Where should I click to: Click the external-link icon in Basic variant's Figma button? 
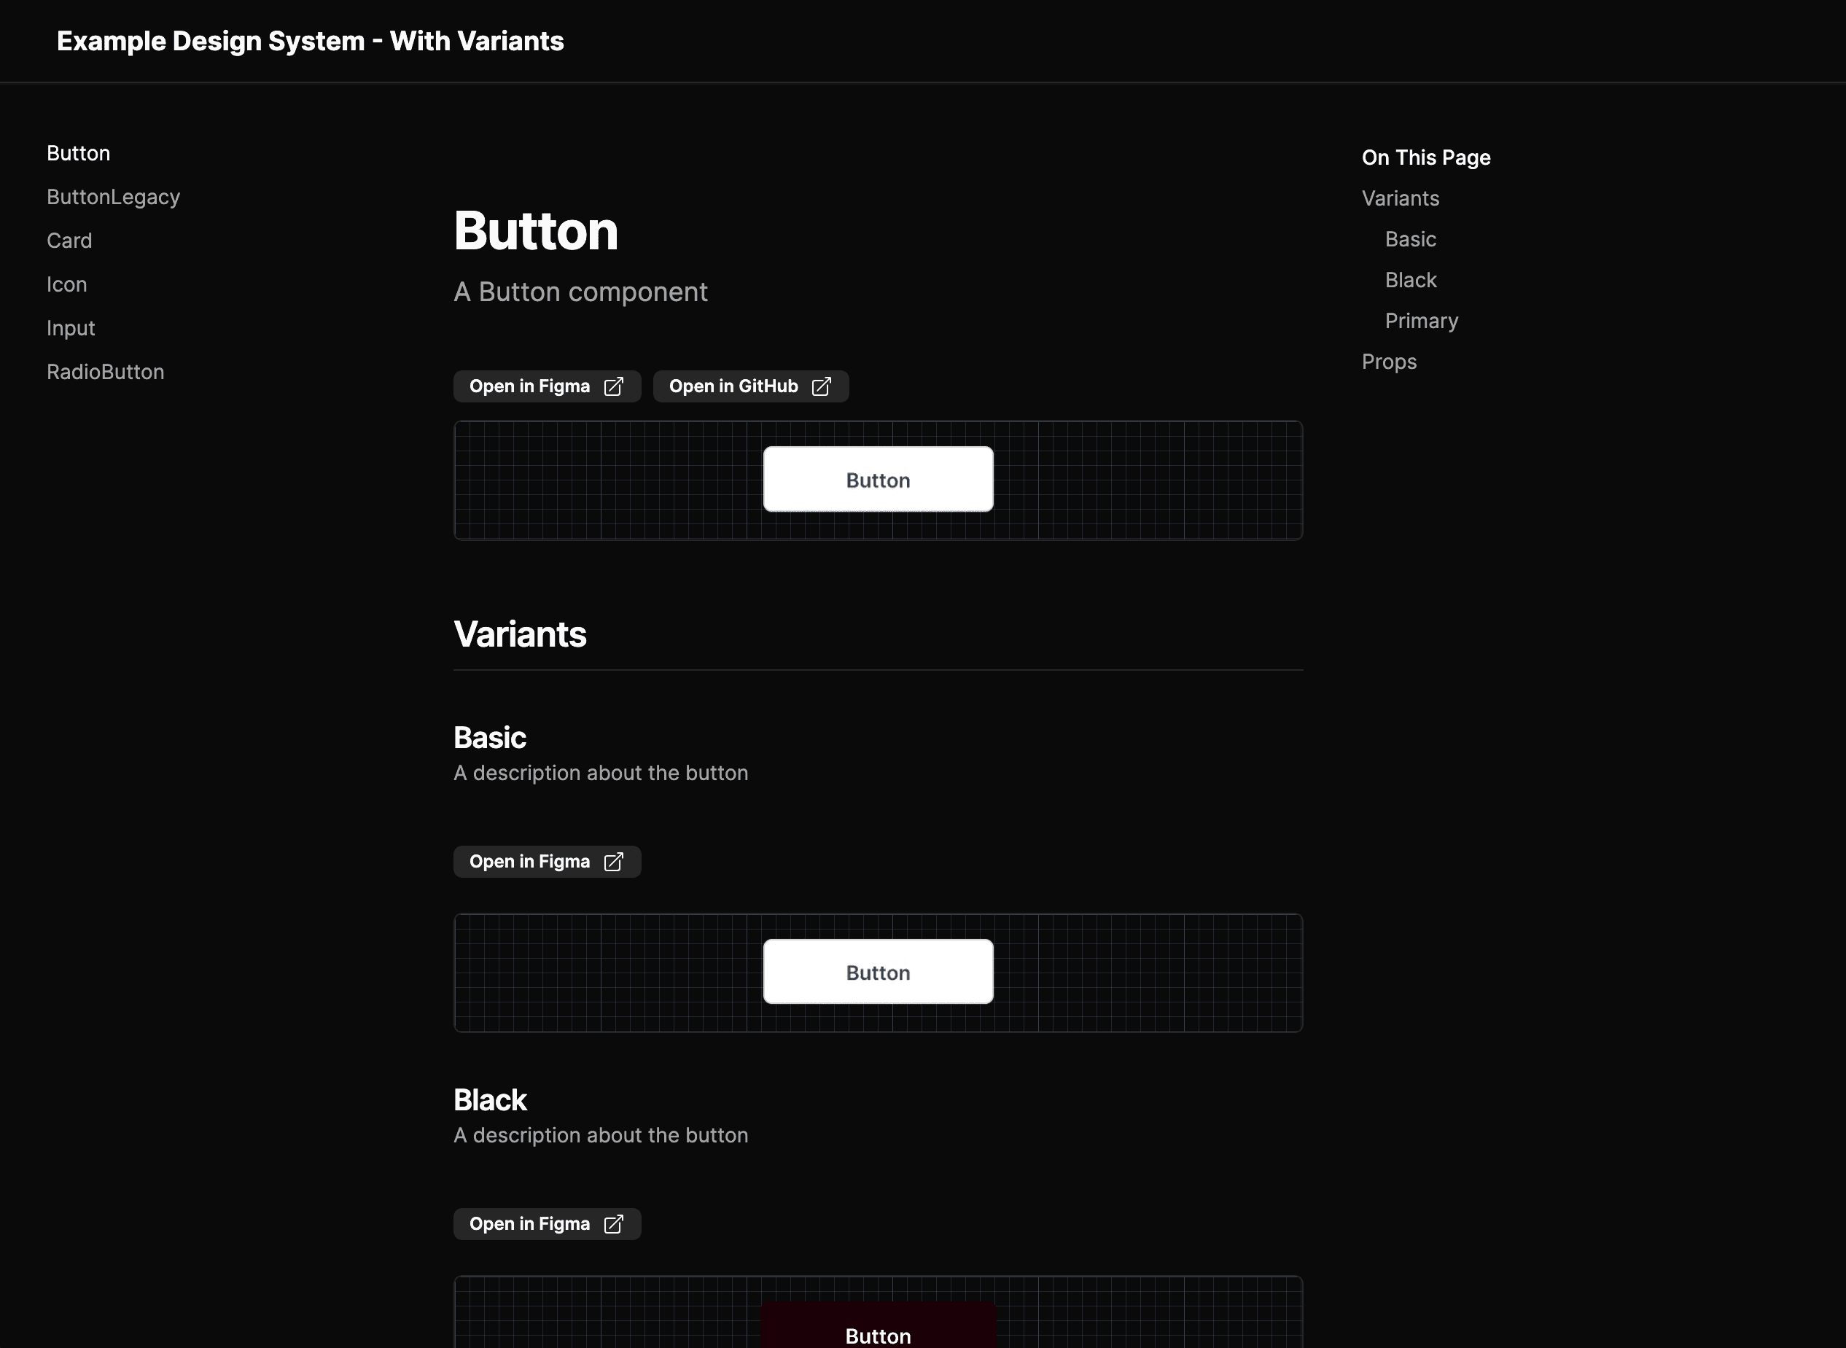[x=613, y=861]
